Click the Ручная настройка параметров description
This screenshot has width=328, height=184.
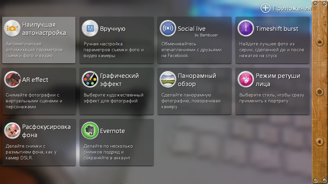coord(114,50)
